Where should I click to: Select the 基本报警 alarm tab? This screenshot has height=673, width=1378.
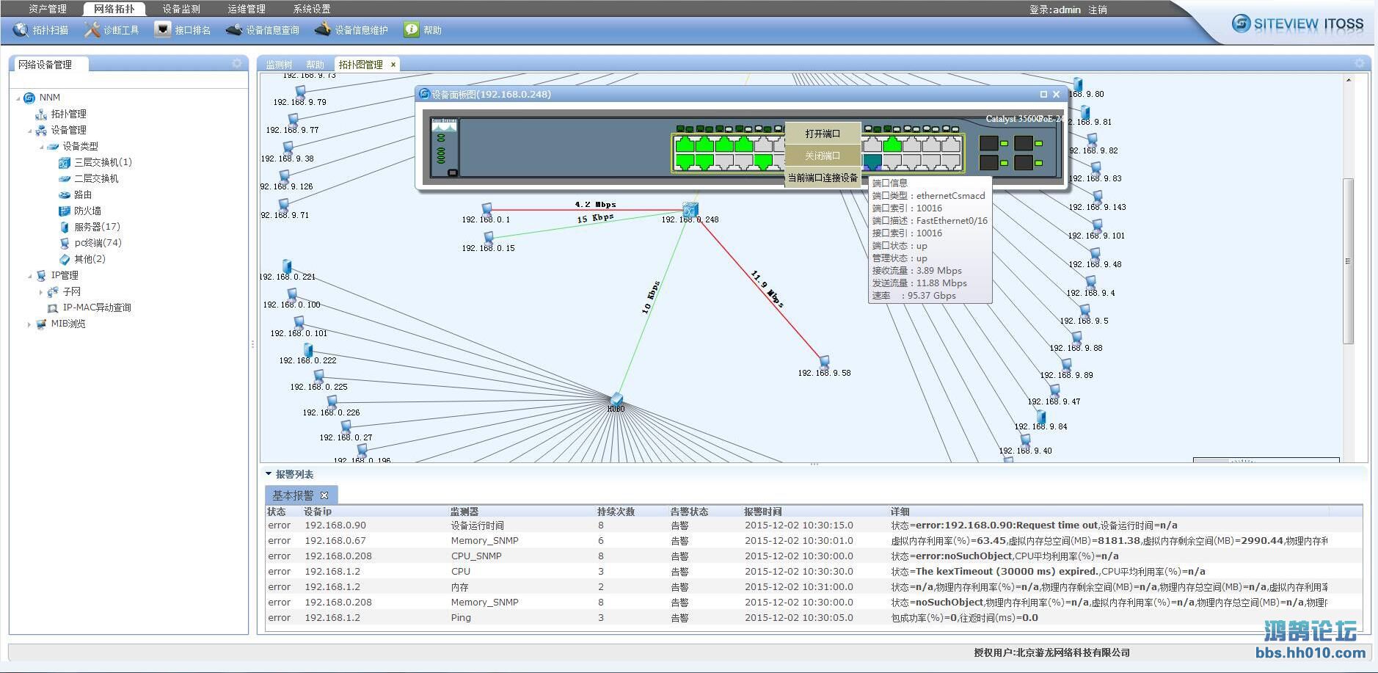coord(293,495)
